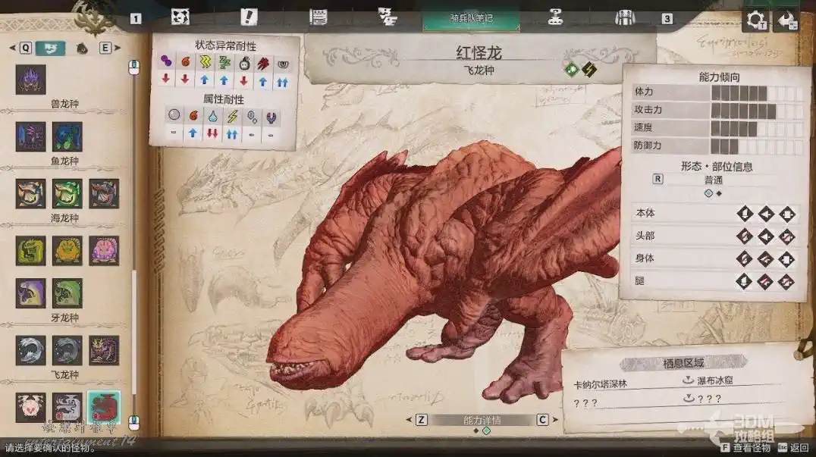The image size is (816, 457).
Task: Switch to the 骑兵队笔记 tab
Action: click(471, 17)
